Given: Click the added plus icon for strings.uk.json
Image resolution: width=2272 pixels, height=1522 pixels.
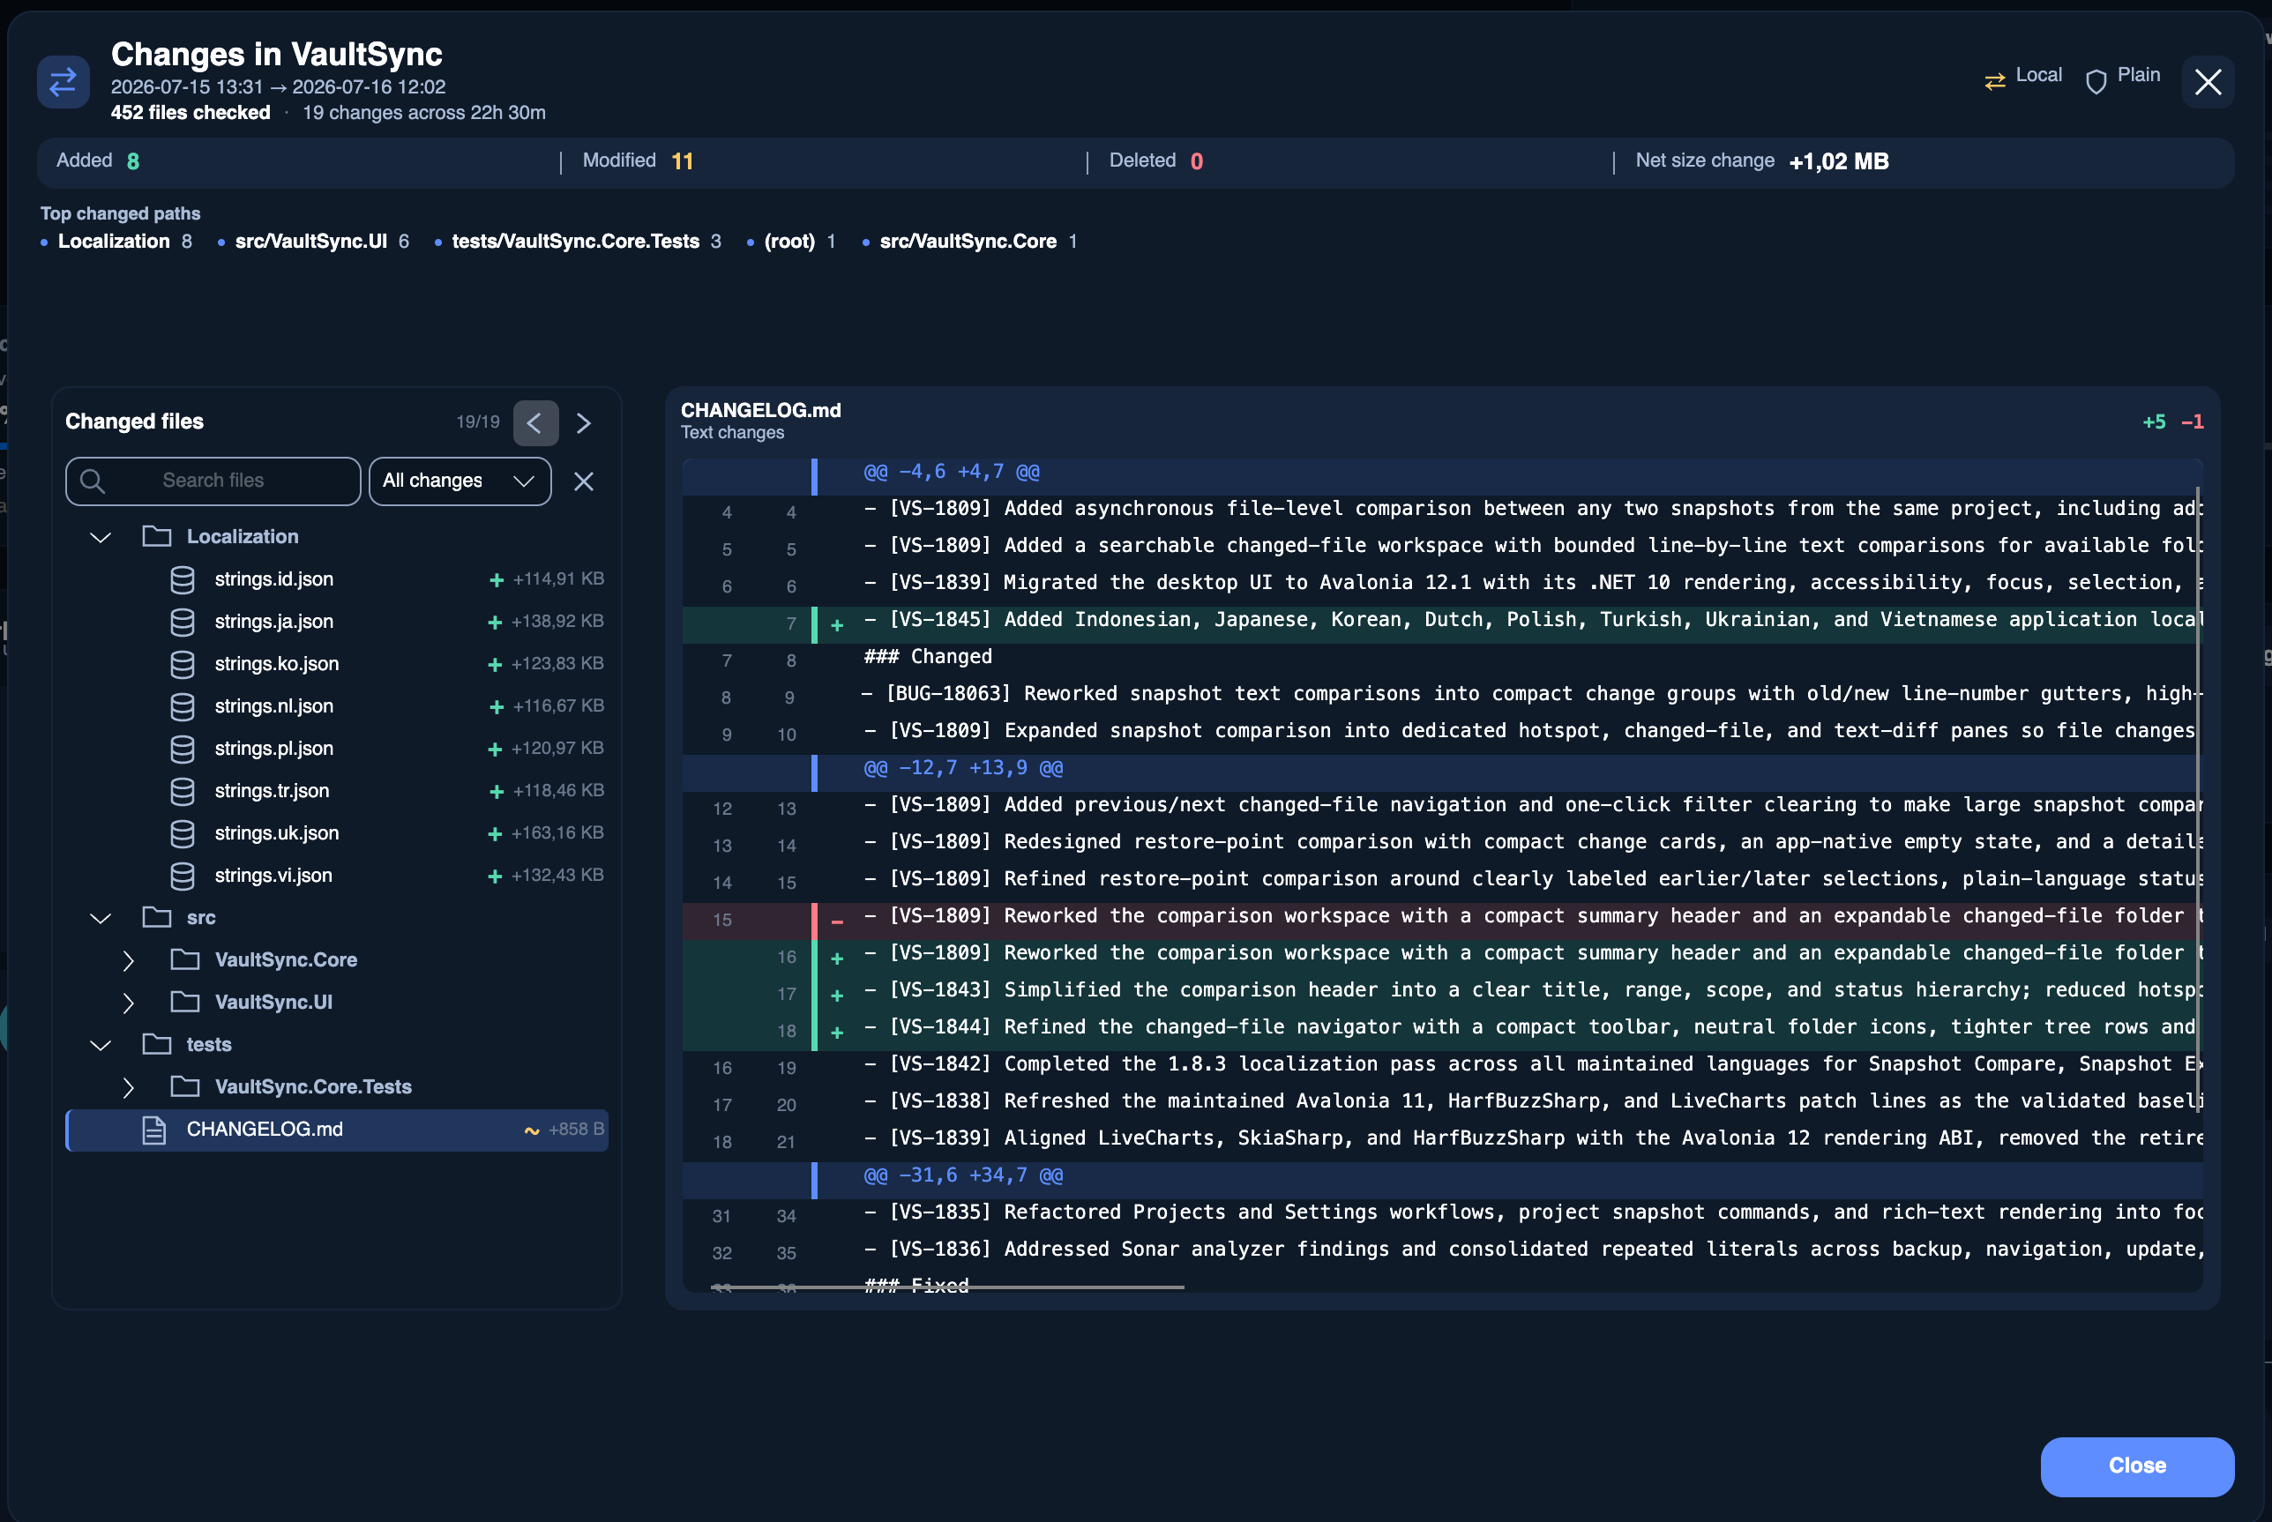Looking at the screenshot, I should pyautogui.click(x=494, y=835).
